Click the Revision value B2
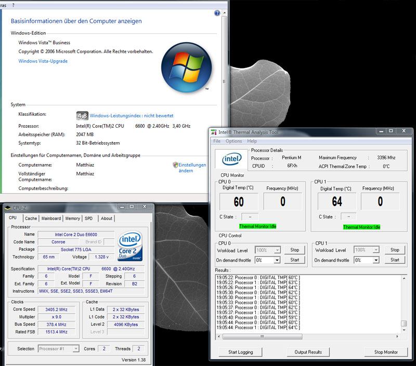 click(x=135, y=283)
